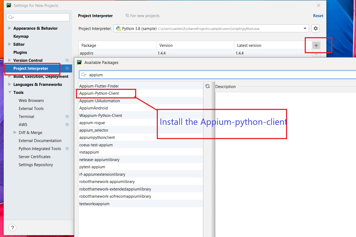Image resolution: width=356 pixels, height=237 pixels.
Task: Select Appium-Python-Client from package list
Action: coord(99,93)
